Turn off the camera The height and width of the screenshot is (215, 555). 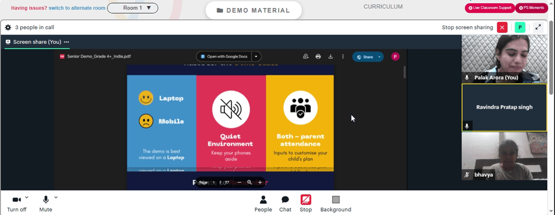[17, 204]
